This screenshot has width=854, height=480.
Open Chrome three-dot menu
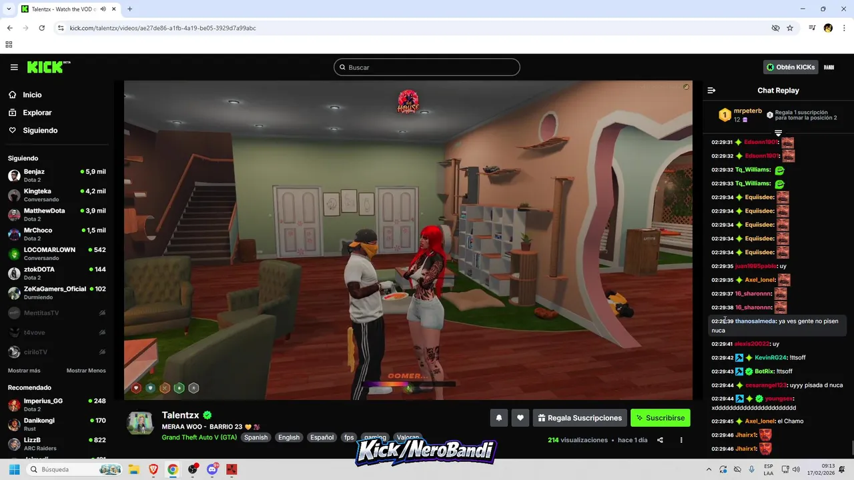pyautogui.click(x=843, y=28)
